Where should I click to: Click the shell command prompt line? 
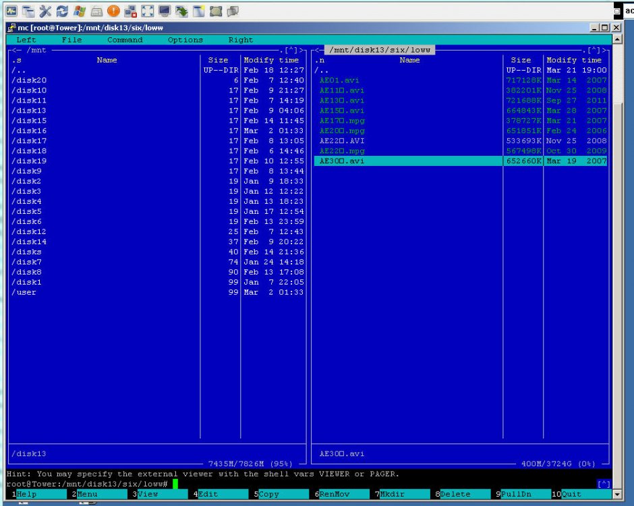click(x=310, y=484)
